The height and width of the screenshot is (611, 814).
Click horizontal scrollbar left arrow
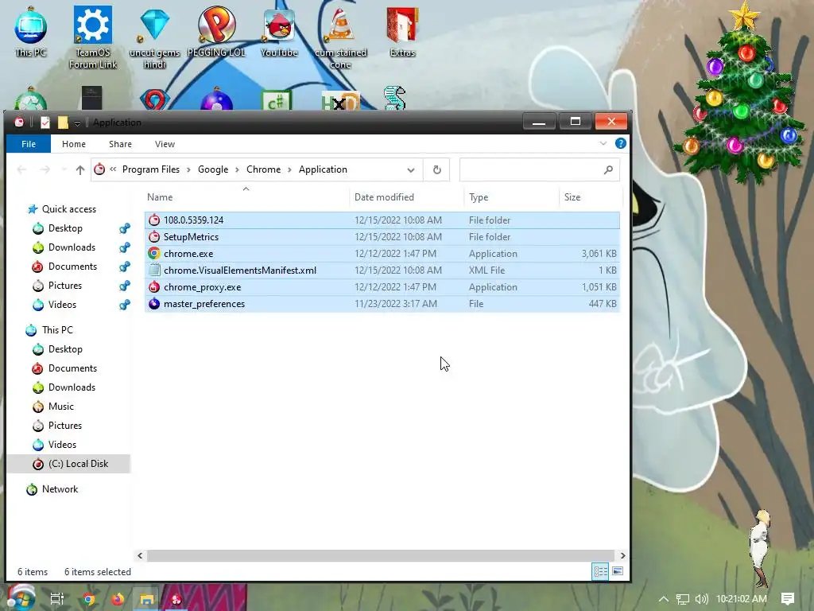coord(140,555)
